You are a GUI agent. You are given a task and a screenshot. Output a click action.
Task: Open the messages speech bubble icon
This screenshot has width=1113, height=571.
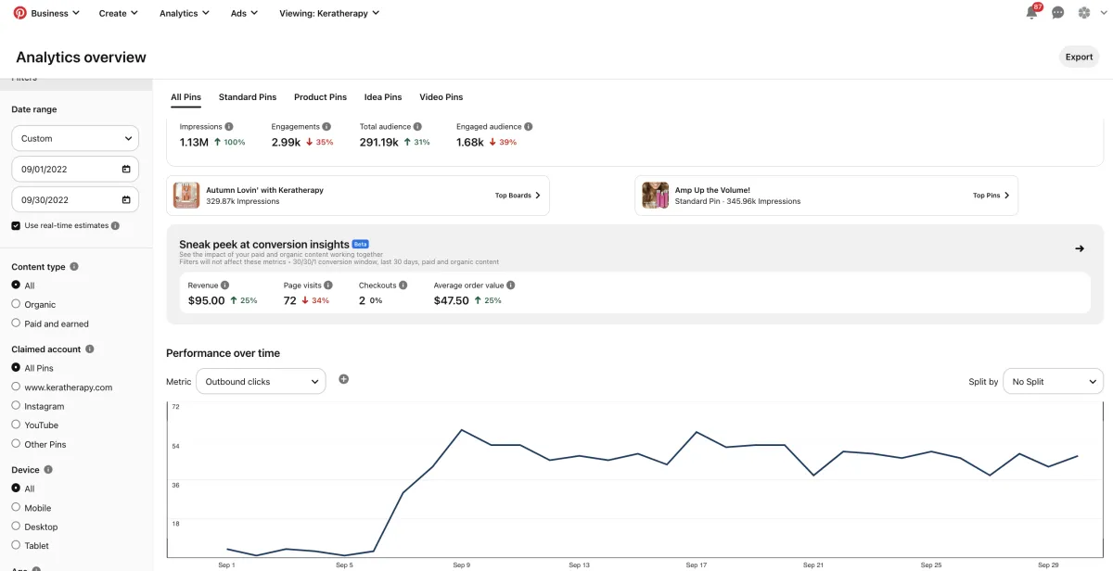click(x=1058, y=13)
